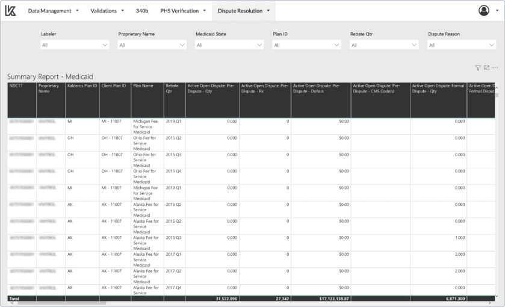The width and height of the screenshot is (505, 307).
Task: Sort by Formal Dispute - Qty header
Action: (x=438, y=100)
